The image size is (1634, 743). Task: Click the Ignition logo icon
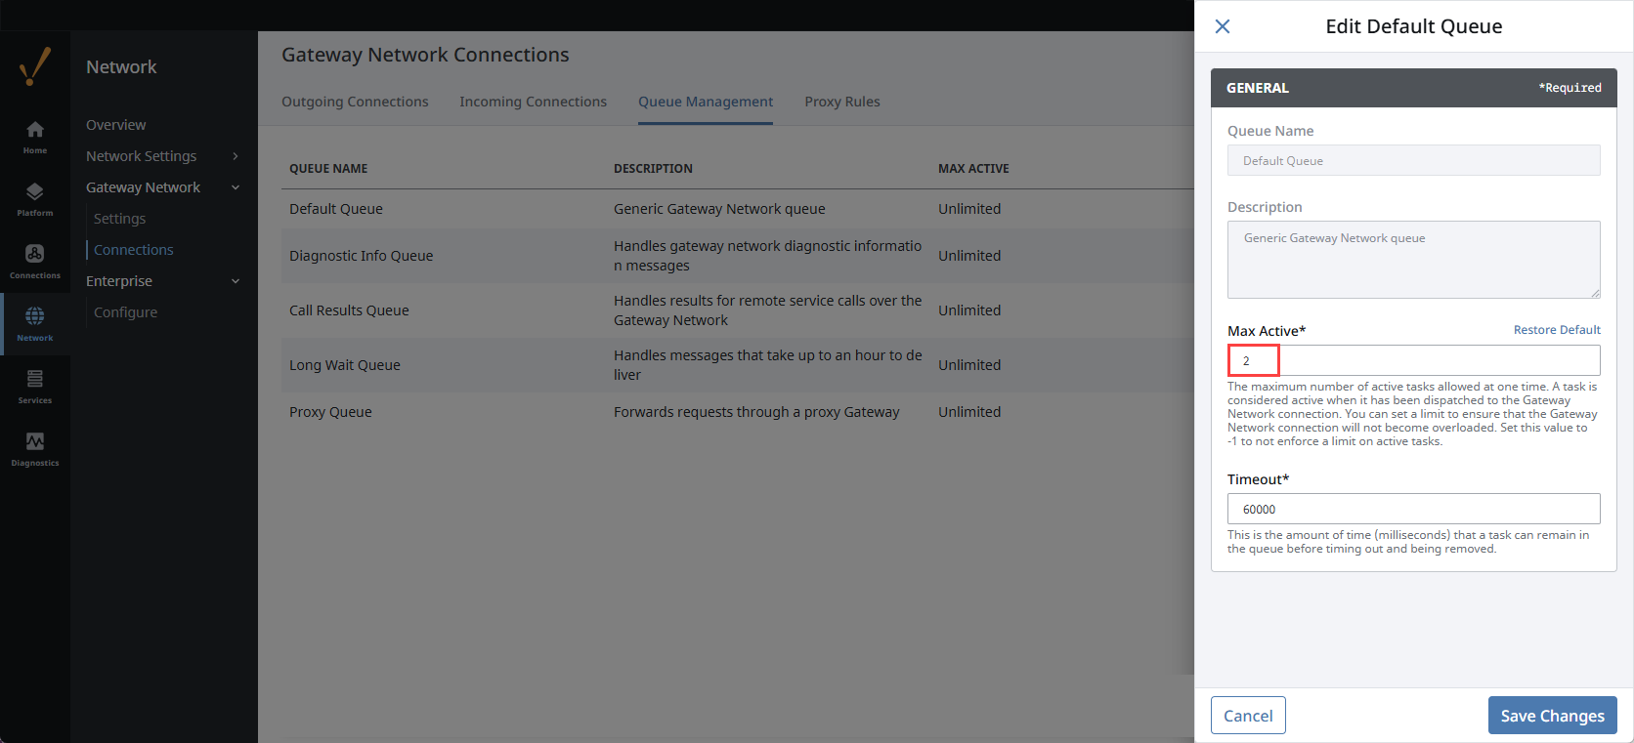point(35,66)
